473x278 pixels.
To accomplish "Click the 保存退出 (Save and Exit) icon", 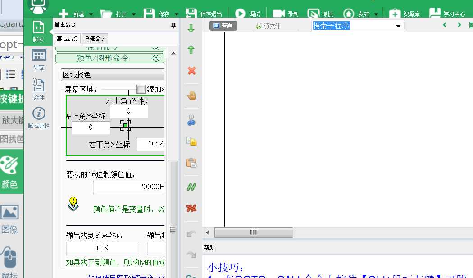I will [191, 13].
